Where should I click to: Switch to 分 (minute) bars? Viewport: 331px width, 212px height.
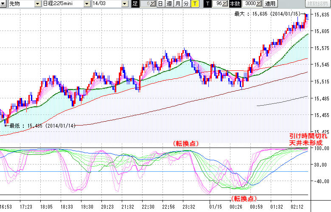[186, 4]
